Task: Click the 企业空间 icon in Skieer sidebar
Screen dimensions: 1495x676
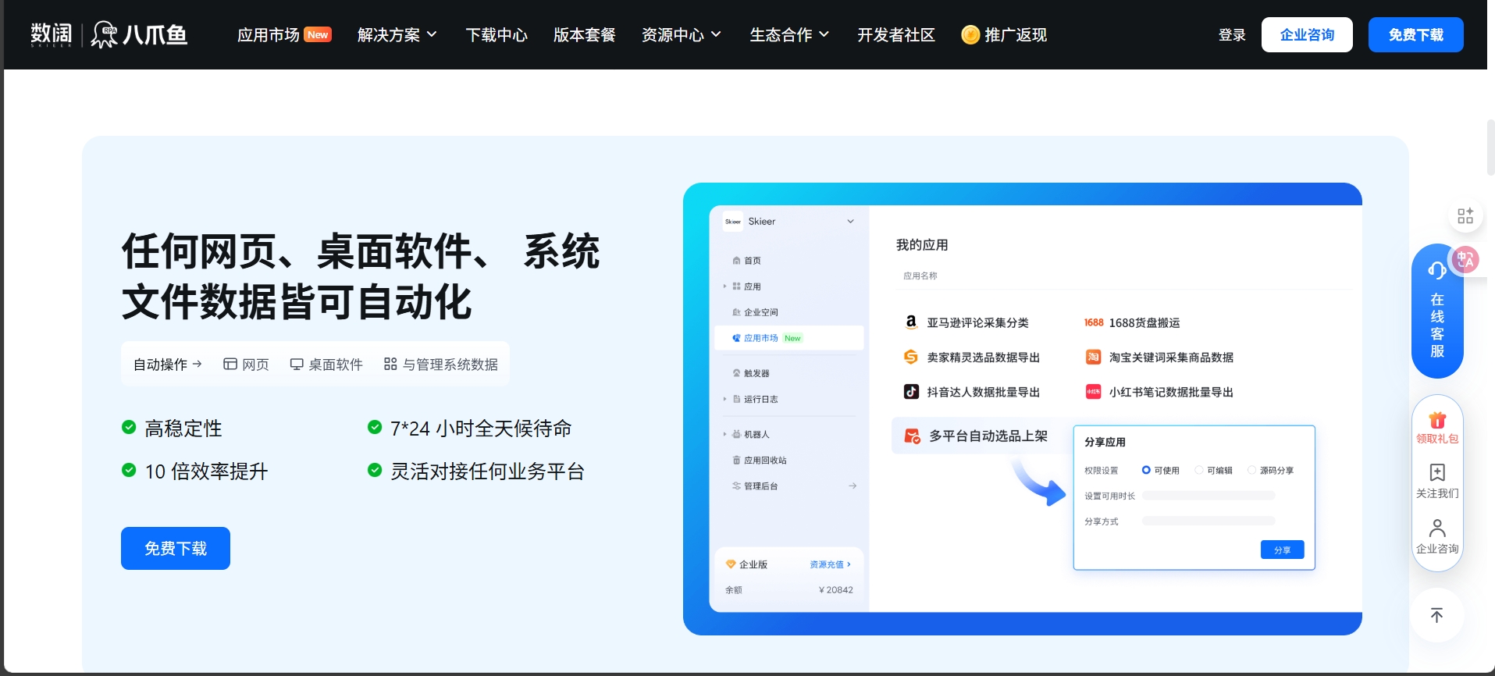Action: pos(736,312)
